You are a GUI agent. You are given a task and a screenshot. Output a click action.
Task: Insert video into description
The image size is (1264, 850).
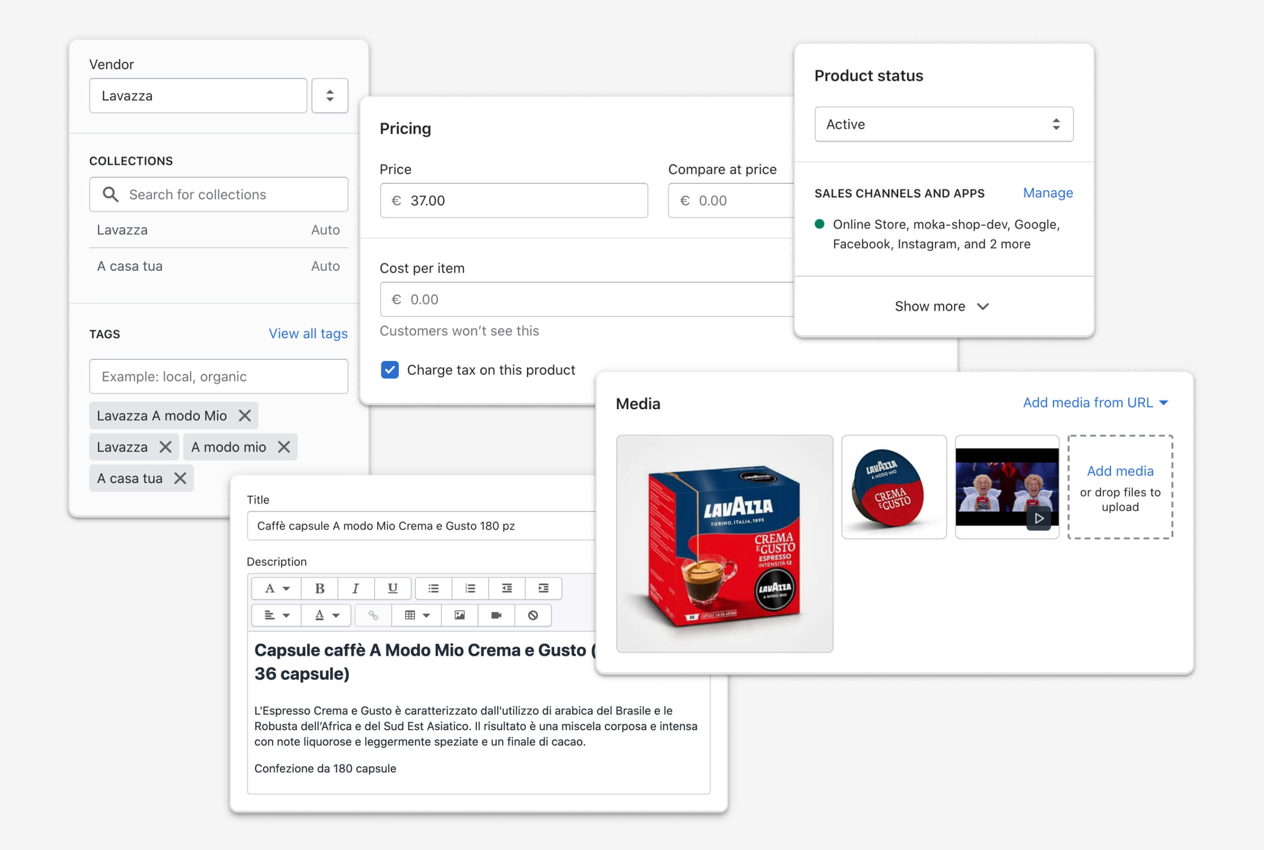click(x=496, y=615)
